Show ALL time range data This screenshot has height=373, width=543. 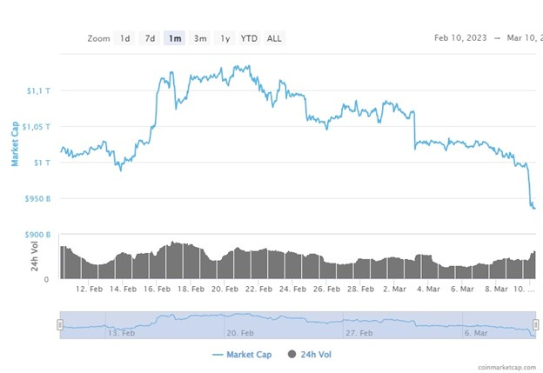[x=274, y=38]
